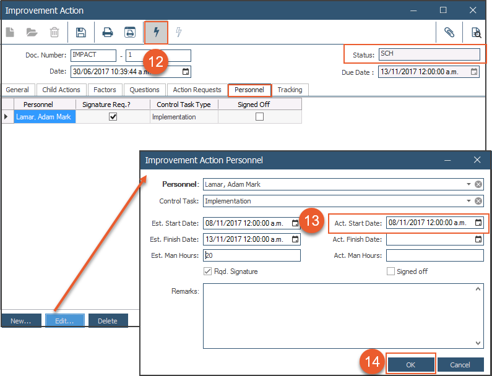Open the Child Actions tab
The image size is (492, 376).
click(61, 90)
